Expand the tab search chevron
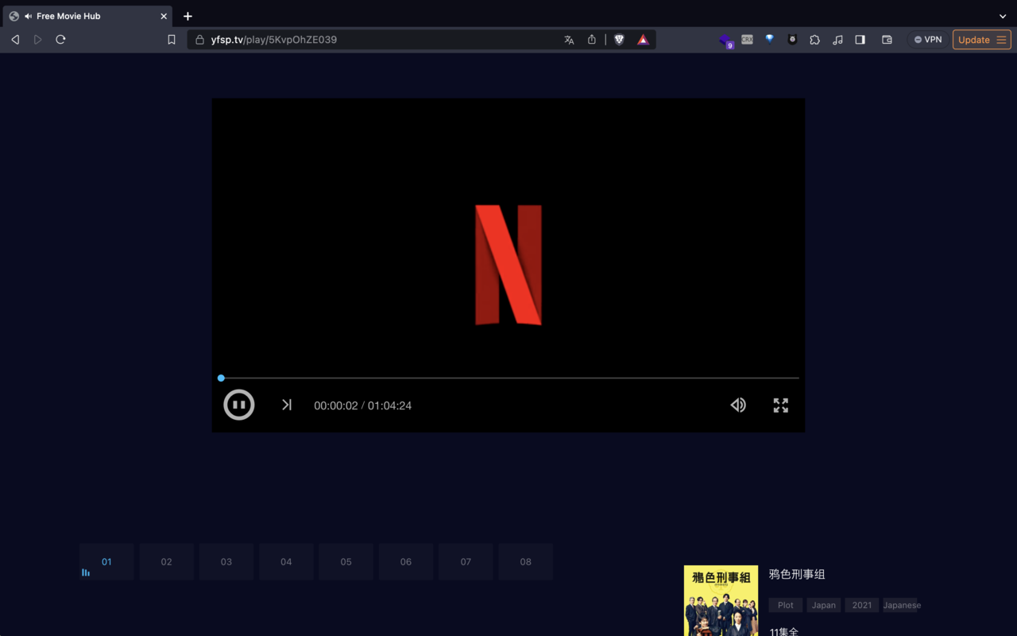Screen dimensions: 1017x636 coord(1003,16)
